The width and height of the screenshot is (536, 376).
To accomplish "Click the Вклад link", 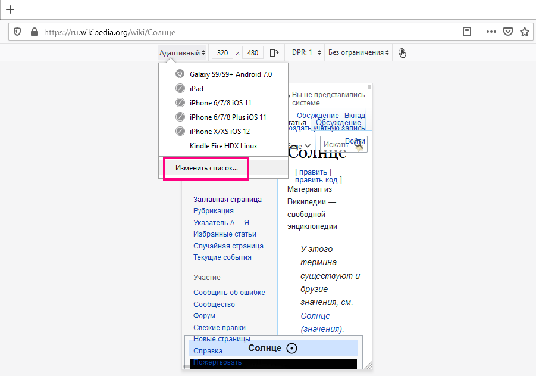I will click(355, 116).
